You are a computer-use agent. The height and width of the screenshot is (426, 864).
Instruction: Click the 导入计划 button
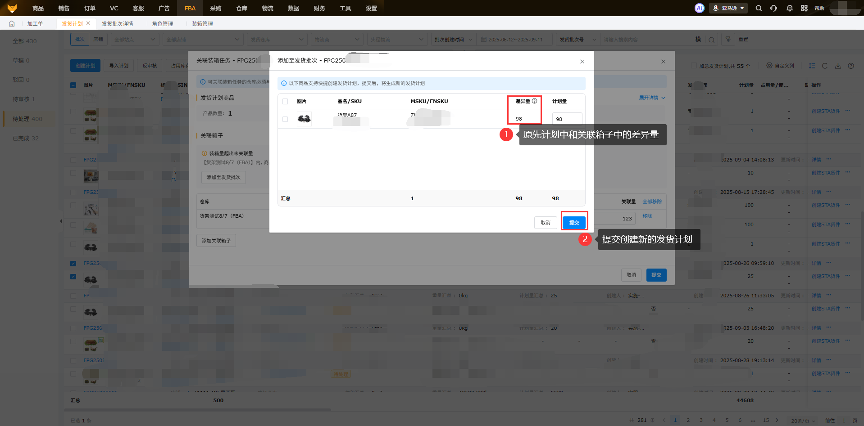coord(119,66)
